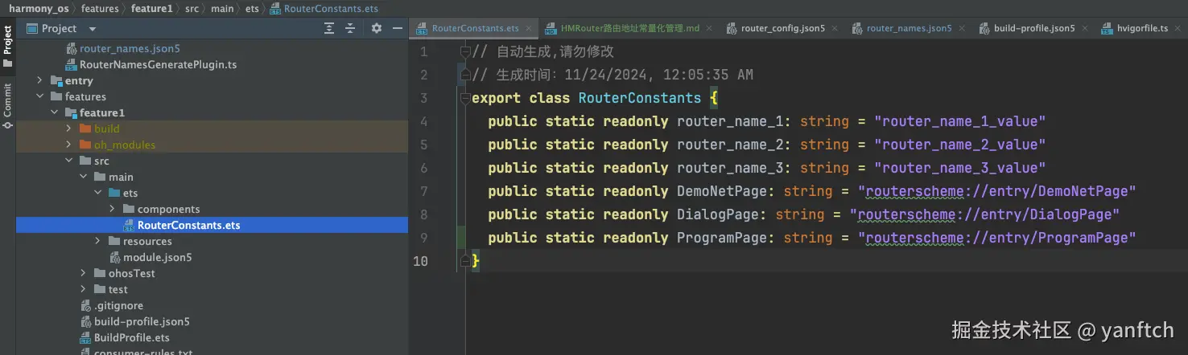Click harmony_os in the breadcrumb bar
The width and height of the screenshot is (1188, 355).
(39, 8)
